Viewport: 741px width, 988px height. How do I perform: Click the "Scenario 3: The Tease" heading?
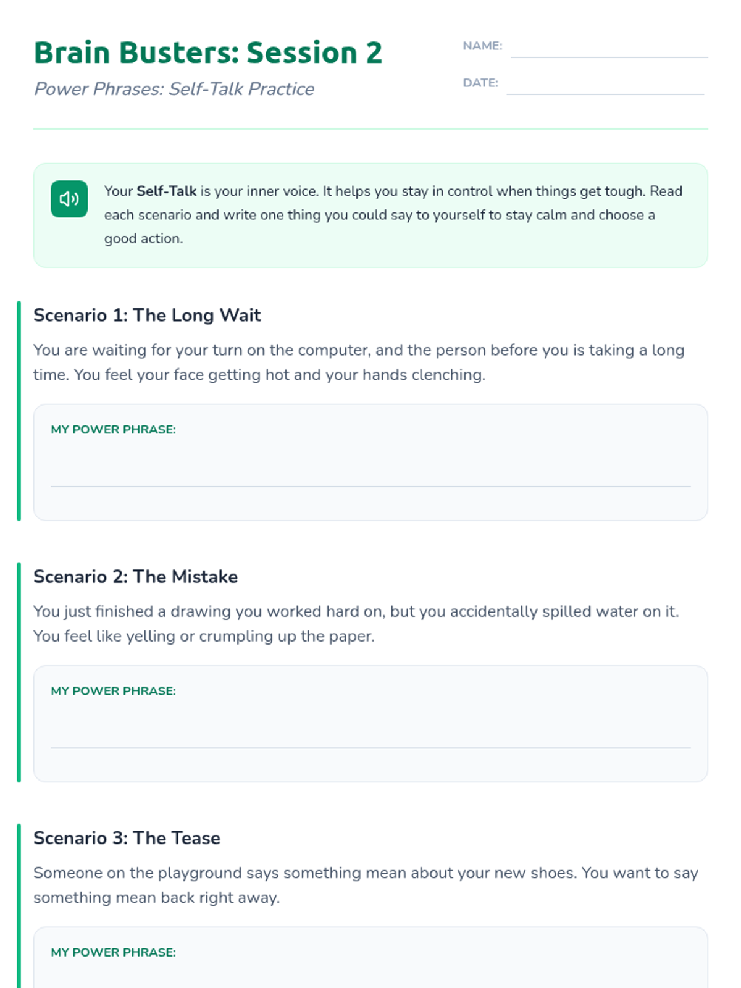pyautogui.click(x=127, y=838)
